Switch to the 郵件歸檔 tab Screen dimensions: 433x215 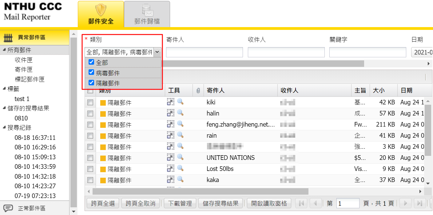(147, 14)
